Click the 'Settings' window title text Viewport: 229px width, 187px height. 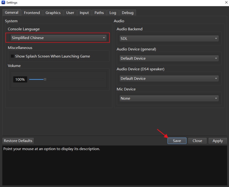pos(12,3)
